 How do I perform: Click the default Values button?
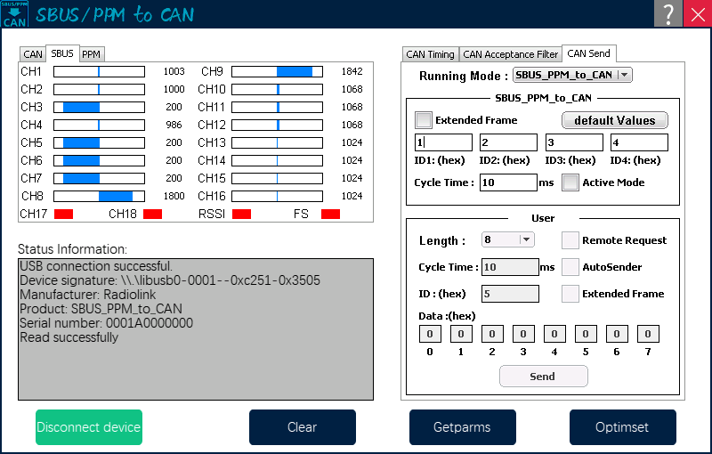point(614,120)
